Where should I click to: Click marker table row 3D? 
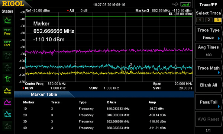94,121
